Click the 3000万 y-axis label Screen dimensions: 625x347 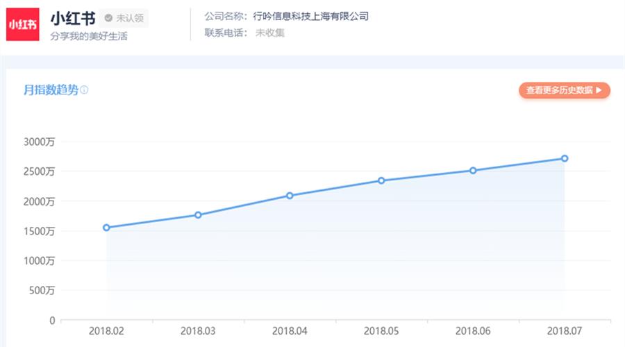tap(39, 142)
